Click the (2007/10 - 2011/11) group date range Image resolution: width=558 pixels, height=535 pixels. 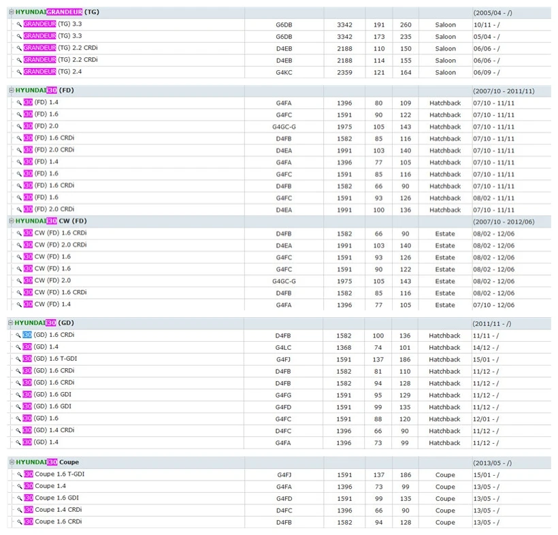(x=504, y=91)
